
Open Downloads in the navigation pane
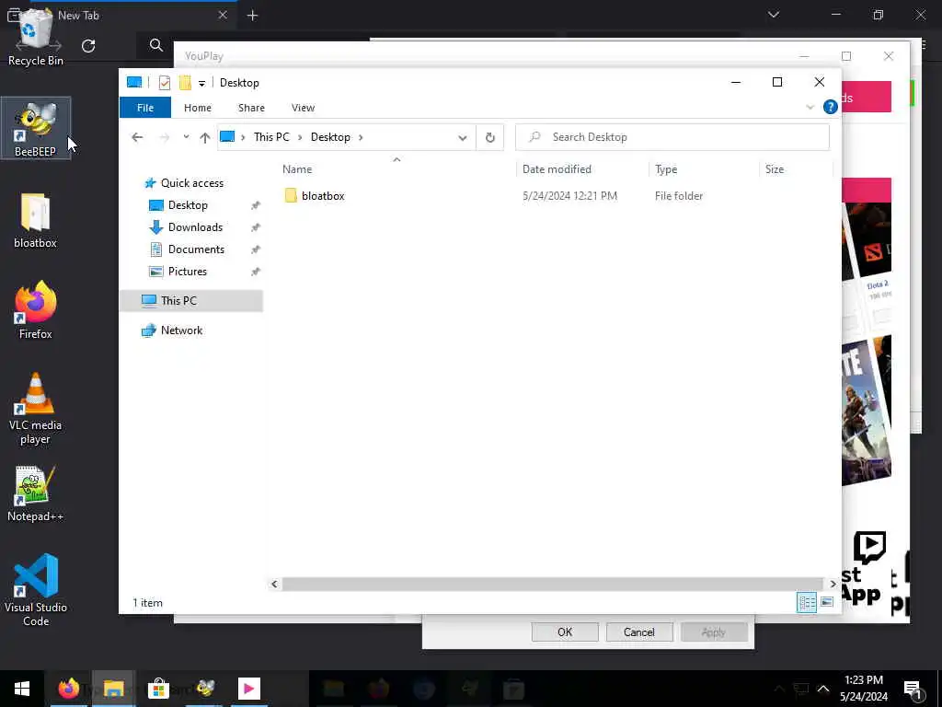pyautogui.click(x=195, y=227)
